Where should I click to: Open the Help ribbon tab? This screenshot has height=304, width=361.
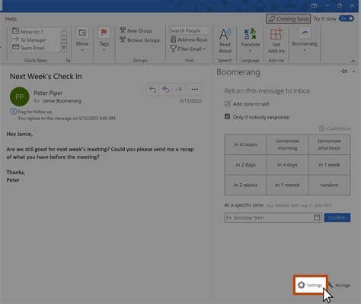[x=11, y=19]
